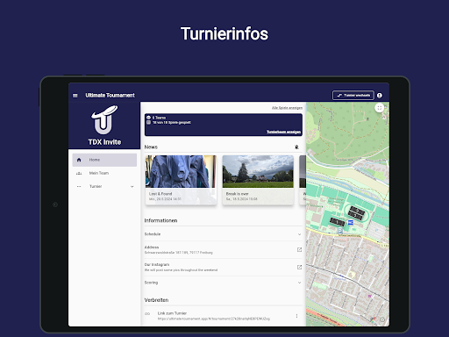Click the Our Instagram row text
This screenshot has width=449, height=337.
pyautogui.click(x=181, y=267)
